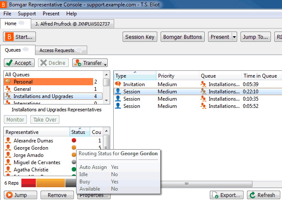Click the Jump To... button

click(256, 37)
